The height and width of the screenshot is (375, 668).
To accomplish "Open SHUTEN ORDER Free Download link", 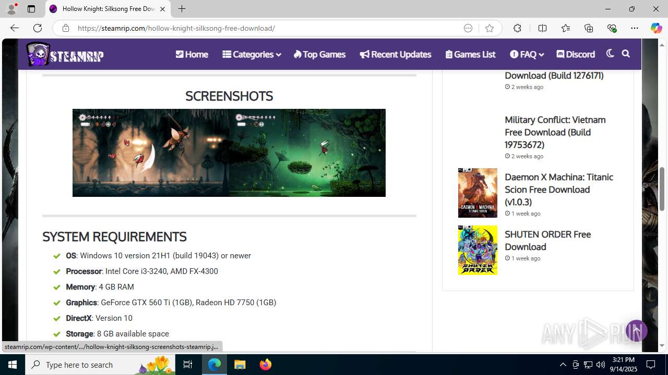I will [547, 241].
